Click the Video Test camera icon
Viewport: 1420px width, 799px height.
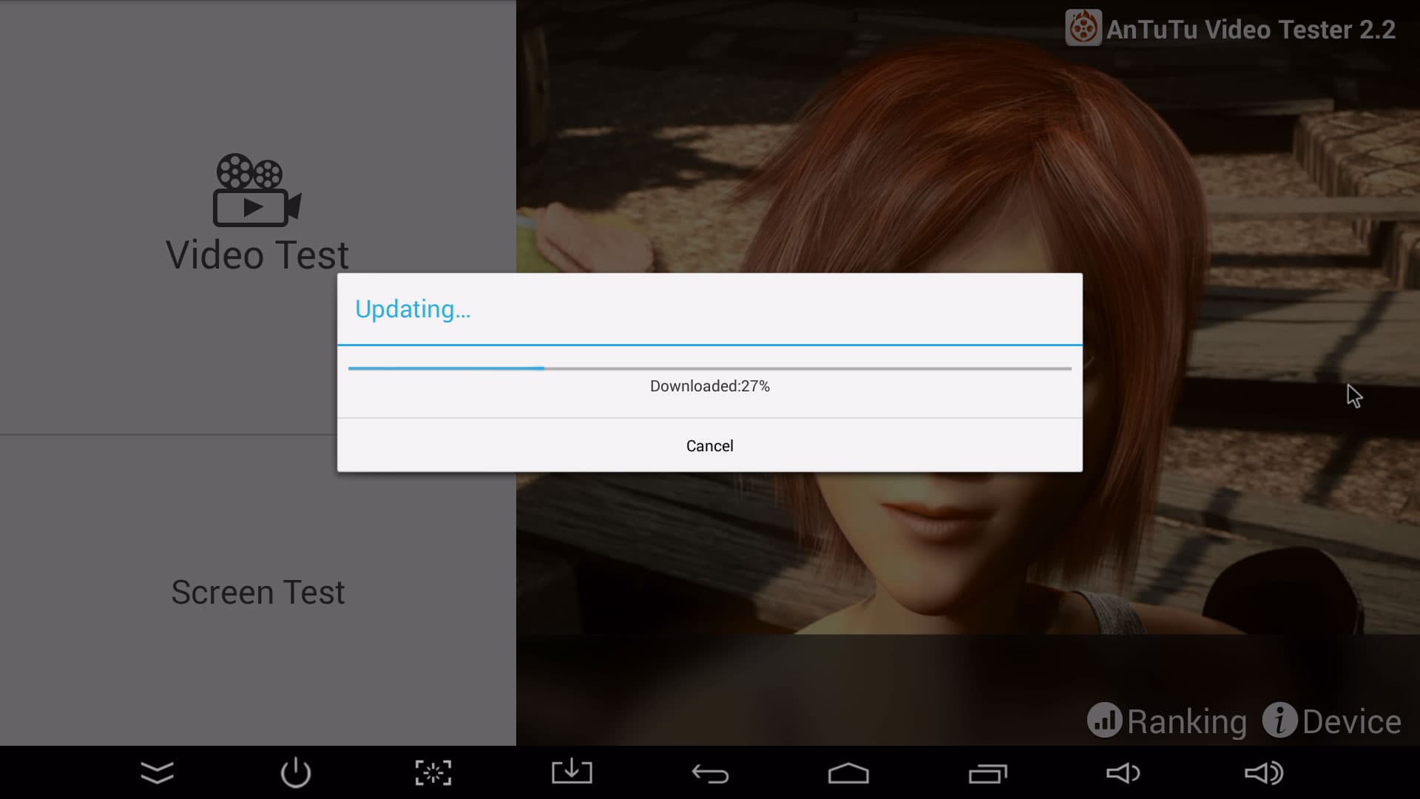click(257, 190)
